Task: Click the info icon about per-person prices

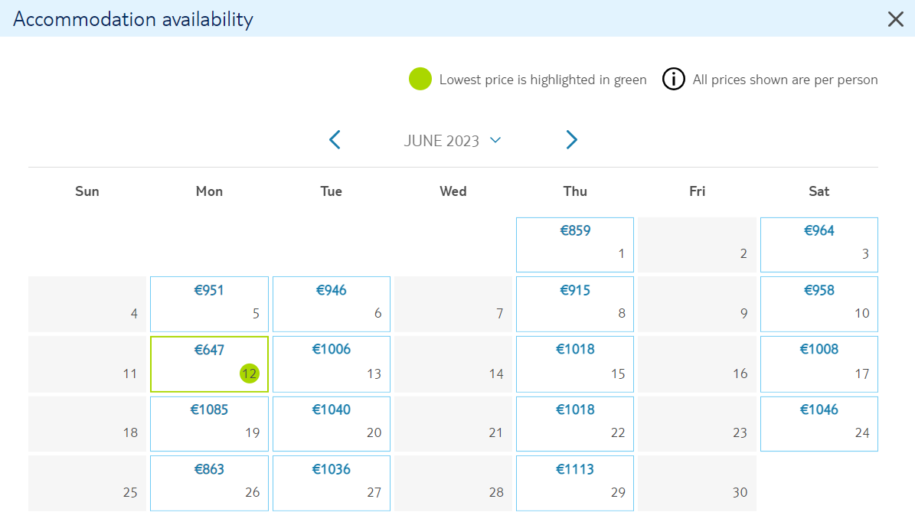Action: tap(673, 80)
